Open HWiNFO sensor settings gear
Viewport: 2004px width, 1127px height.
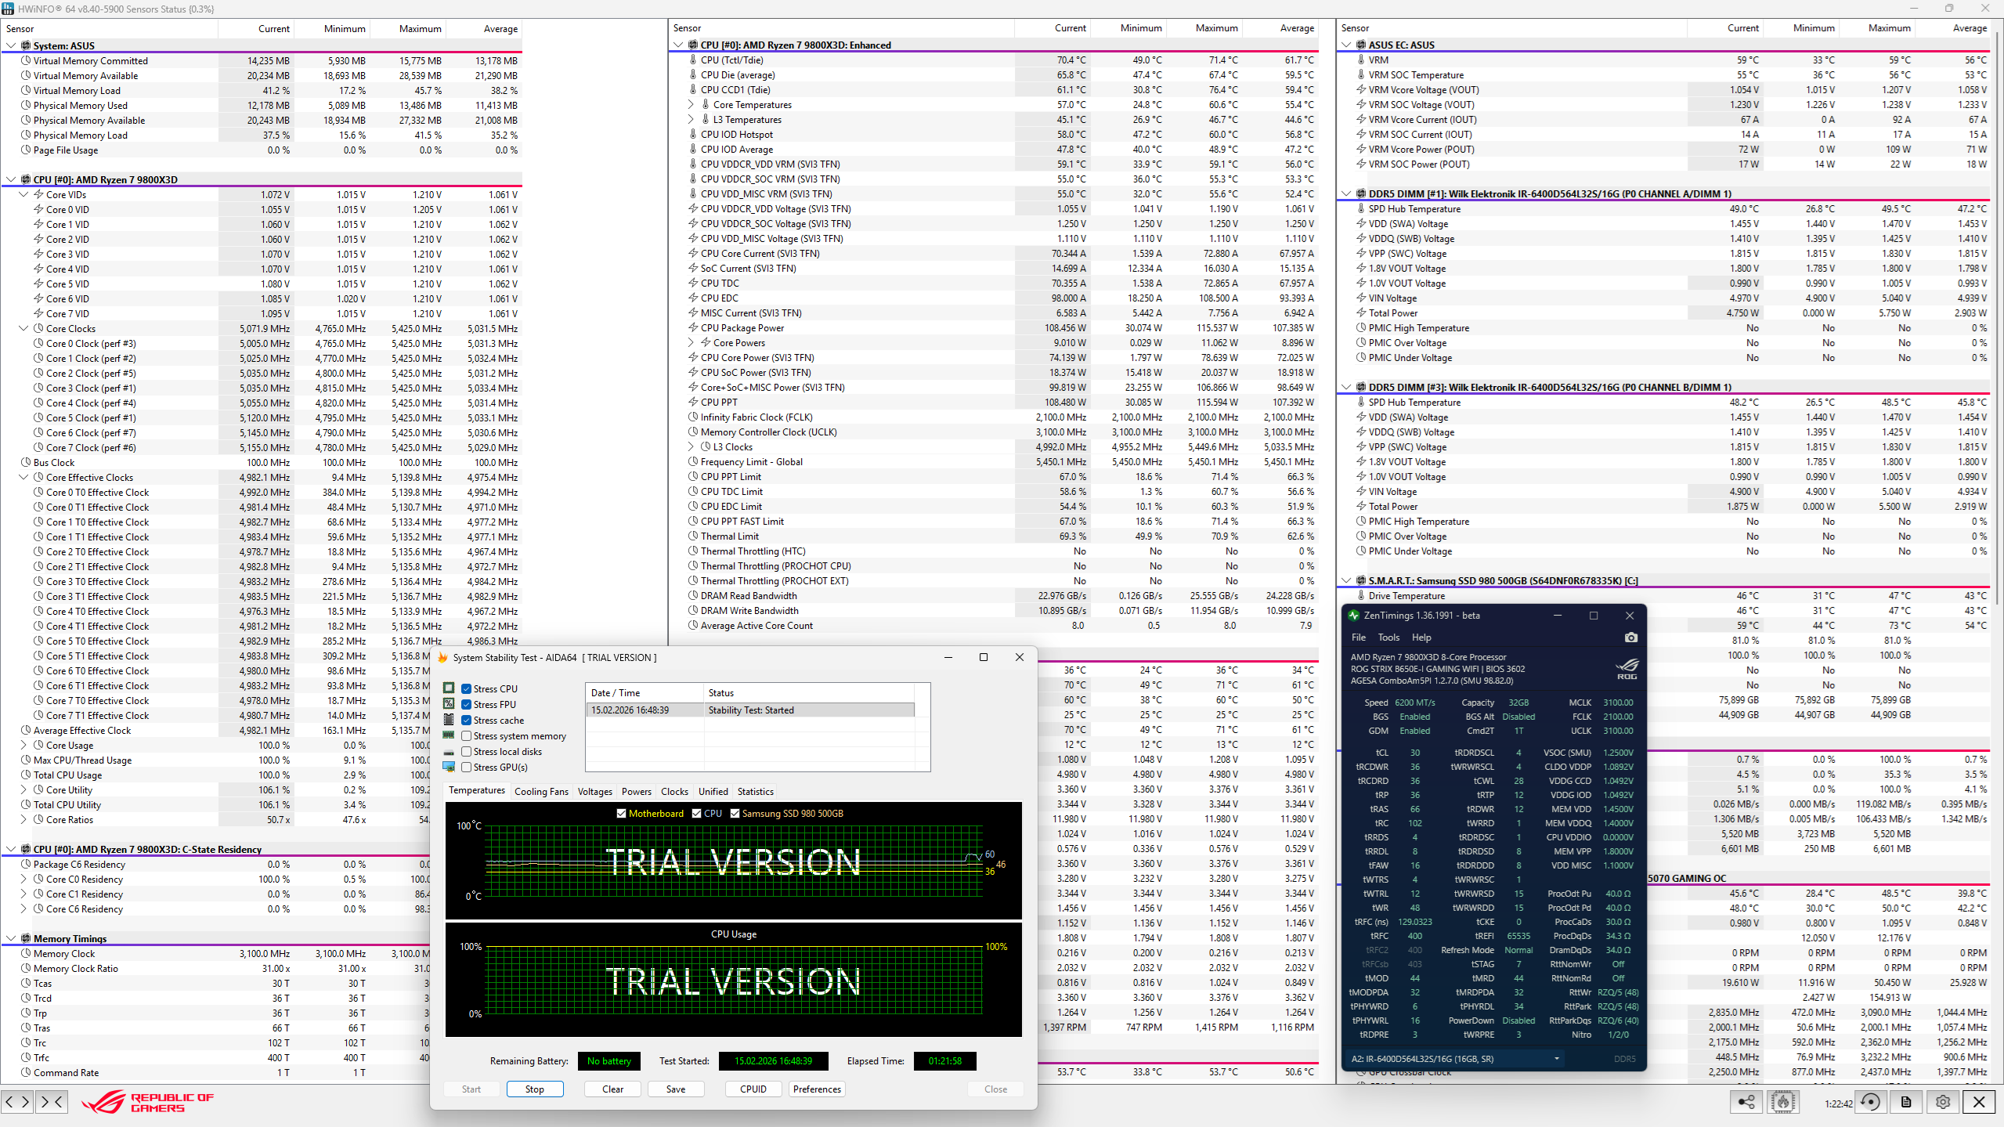click(x=1943, y=1102)
